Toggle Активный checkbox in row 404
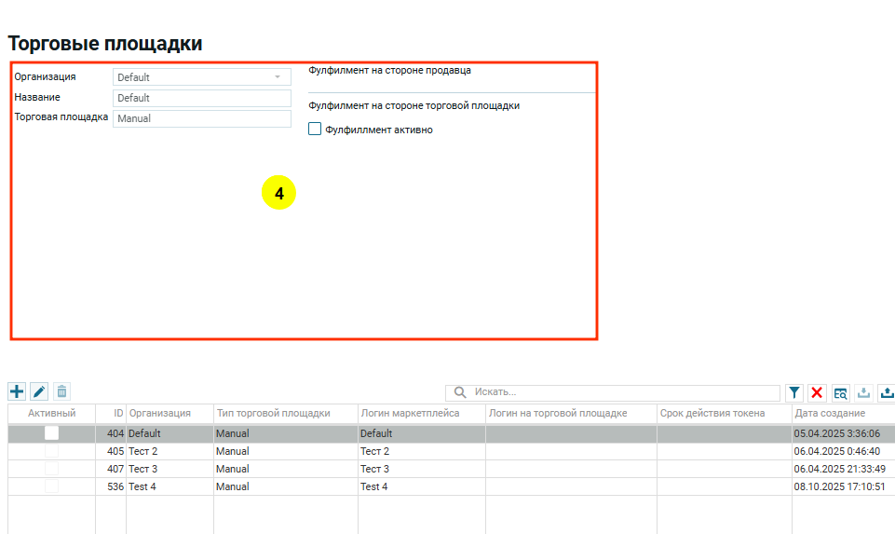The width and height of the screenshot is (895, 534). pyautogui.click(x=51, y=433)
